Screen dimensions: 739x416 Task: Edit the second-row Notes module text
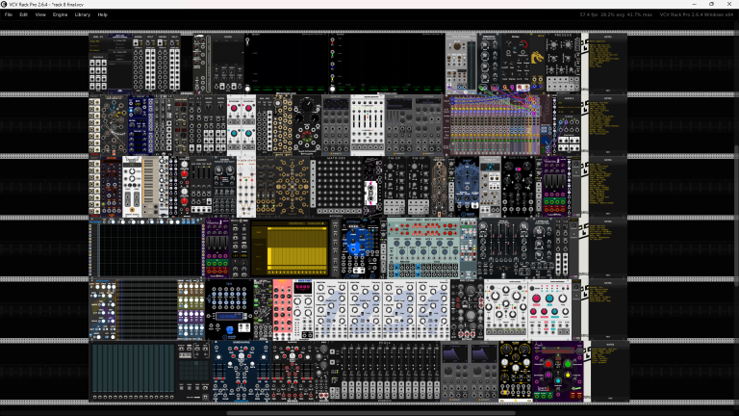click(608, 125)
